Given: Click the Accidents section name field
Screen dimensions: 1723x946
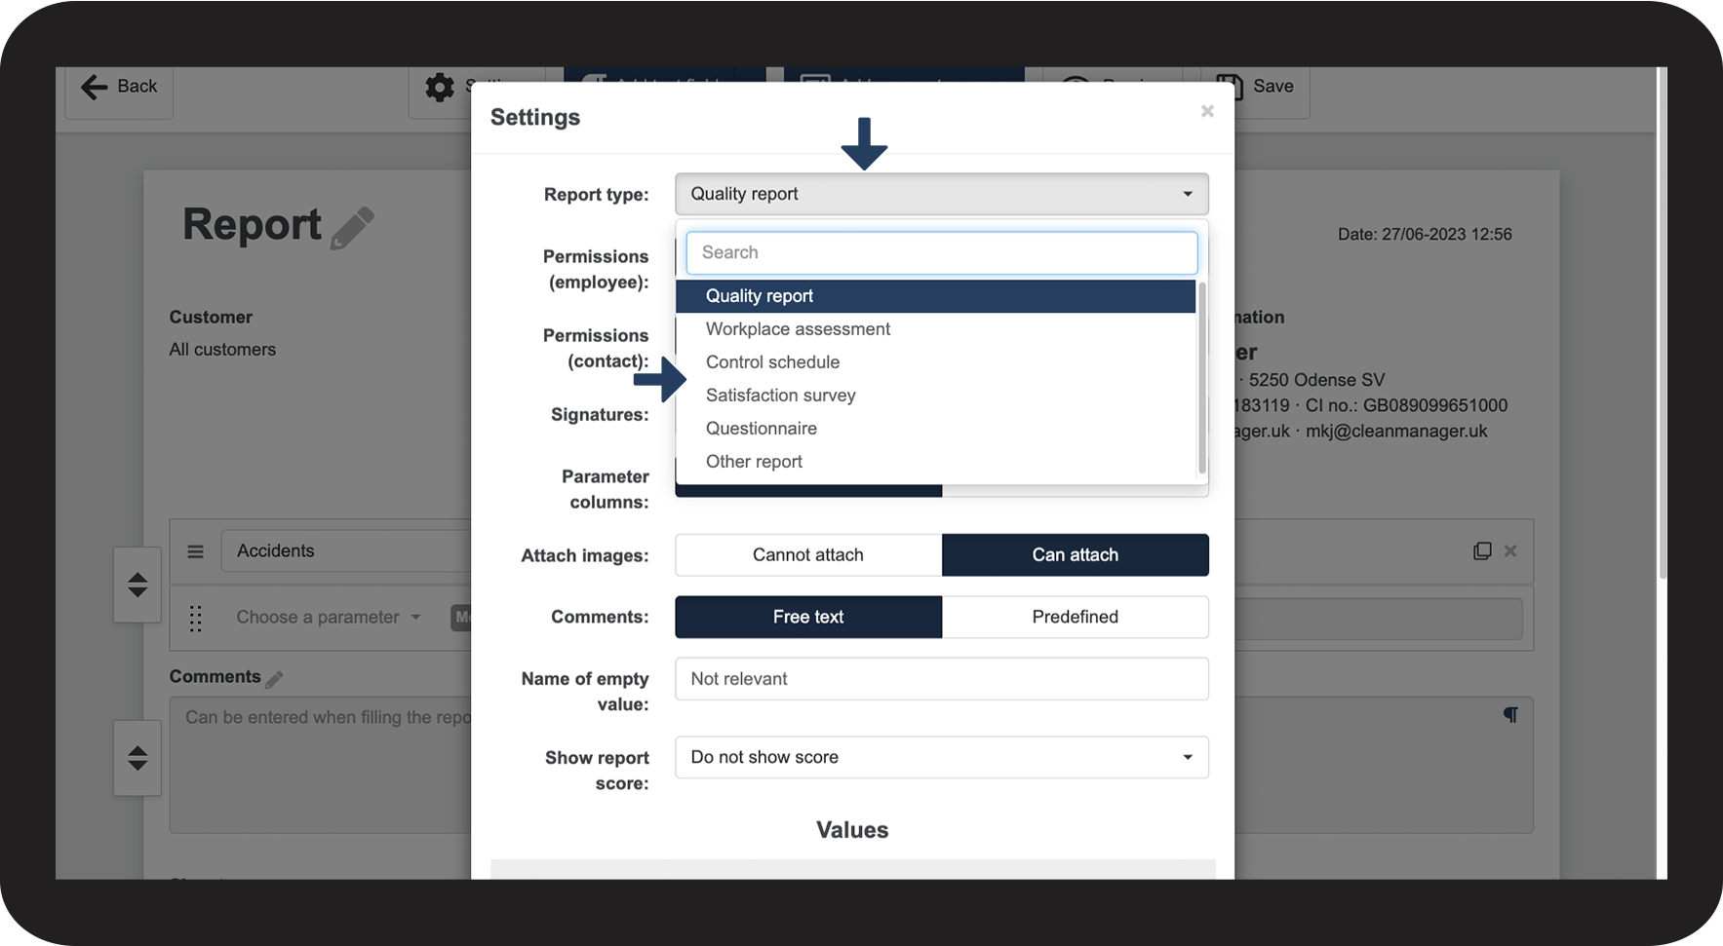Looking at the screenshot, I should (346, 551).
